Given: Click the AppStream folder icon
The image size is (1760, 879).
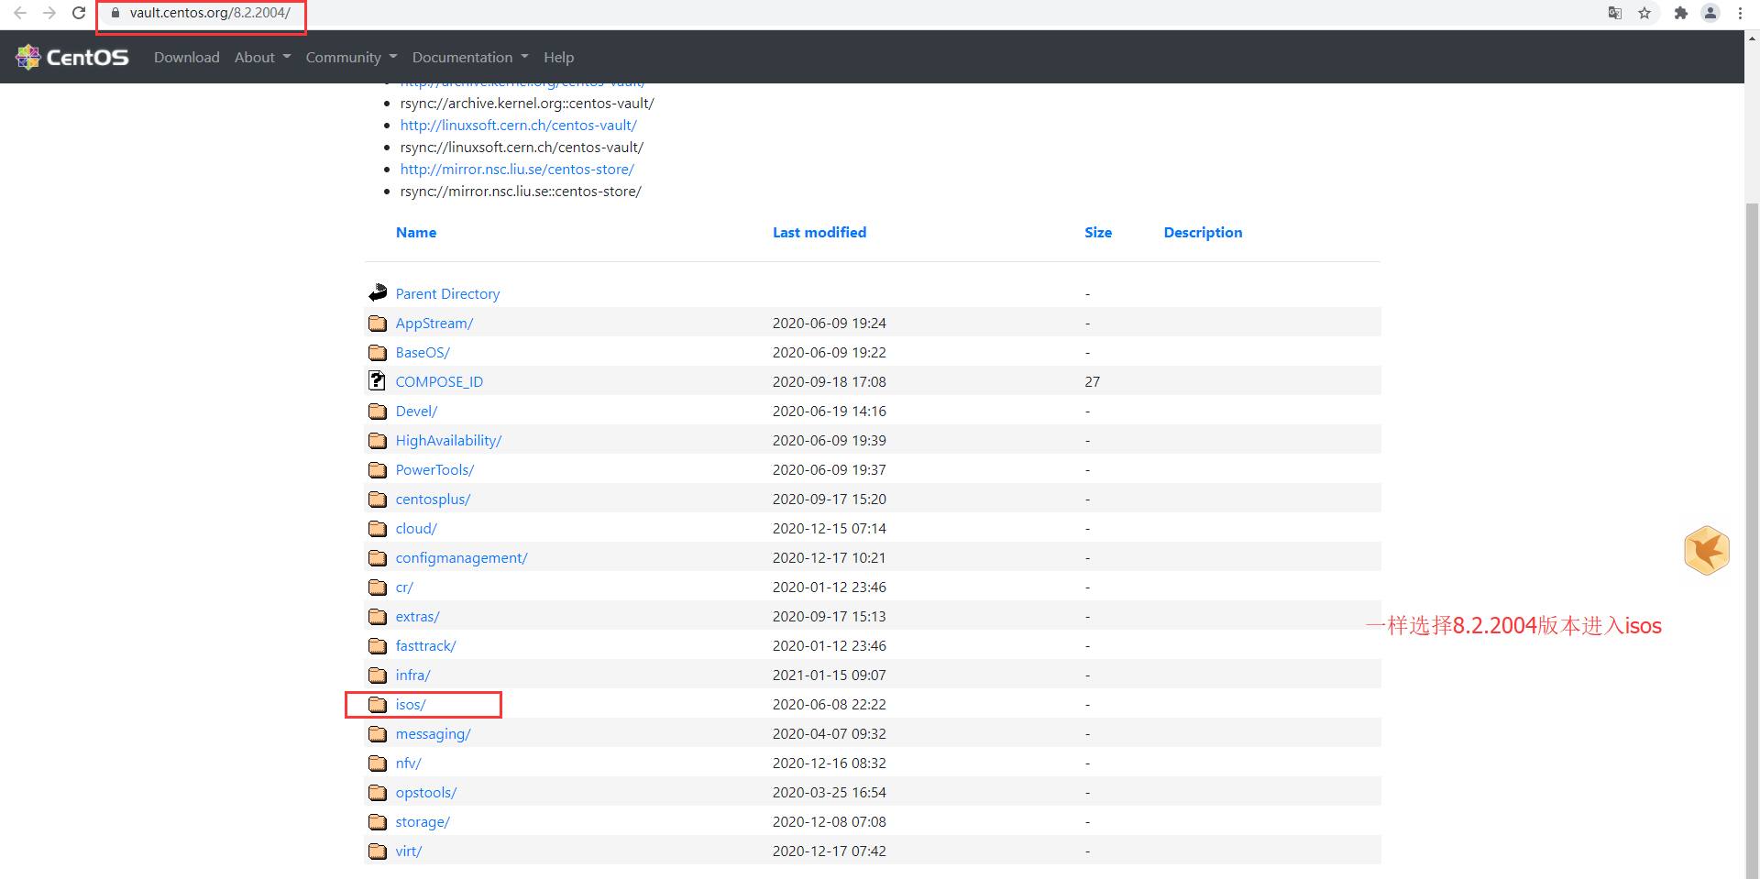Looking at the screenshot, I should [x=378, y=323].
